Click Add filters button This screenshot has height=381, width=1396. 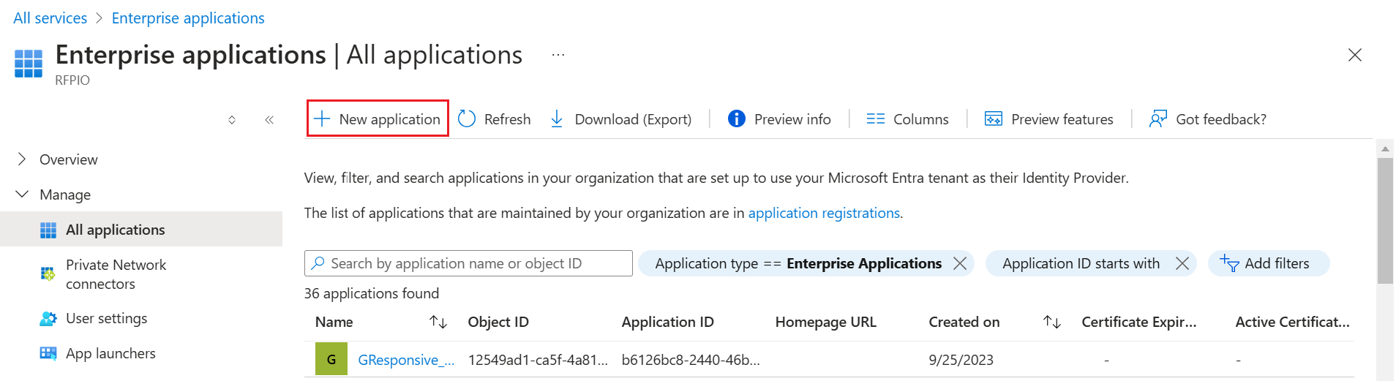(1268, 263)
